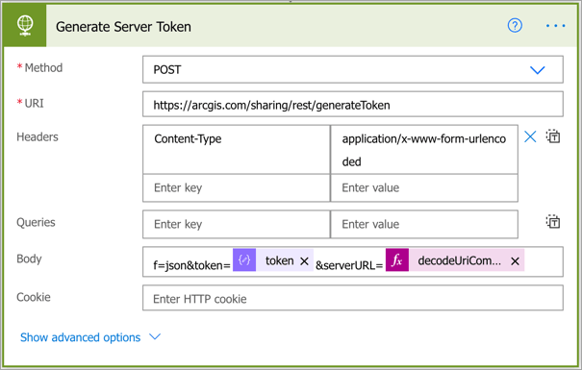Viewport: 582px width, 370px height.
Task: Open the Method dropdown arrow
Action: pyautogui.click(x=537, y=70)
